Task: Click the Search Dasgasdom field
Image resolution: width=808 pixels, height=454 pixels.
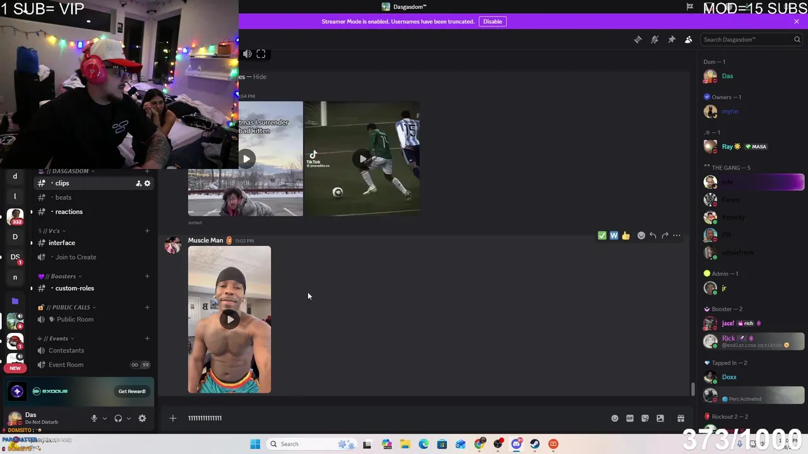Action: 751,39
